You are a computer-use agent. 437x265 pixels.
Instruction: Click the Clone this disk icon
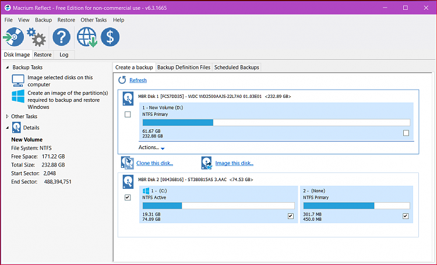[x=128, y=163]
